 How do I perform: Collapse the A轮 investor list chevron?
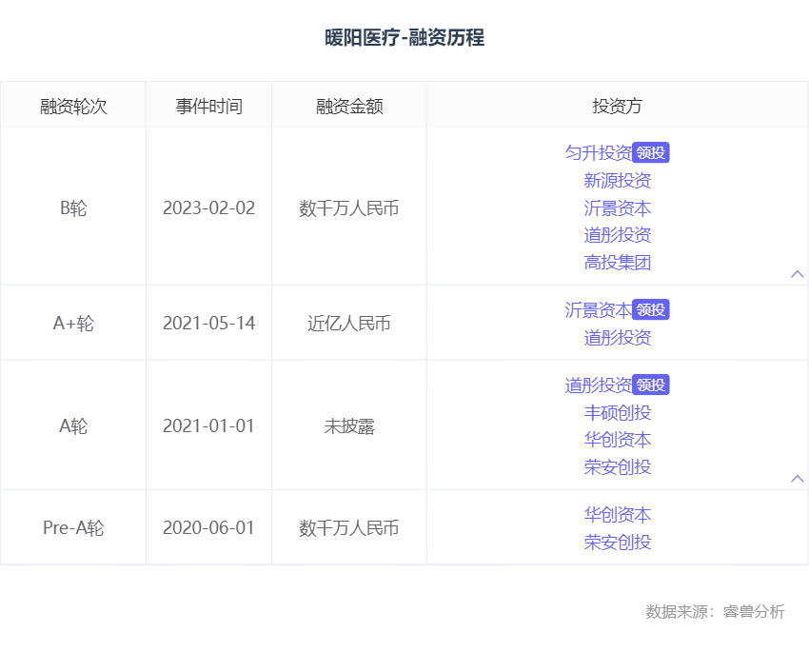pos(798,479)
